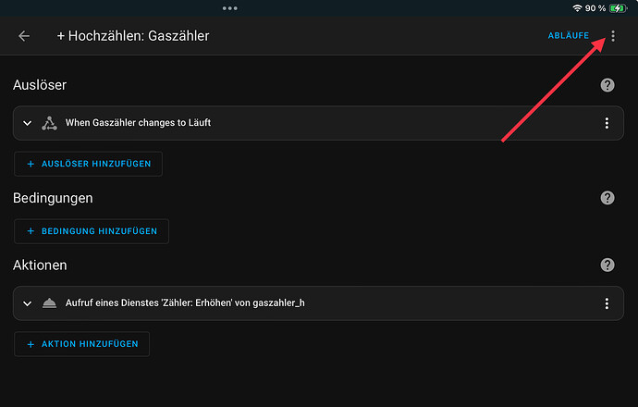The image size is (638, 407).
Task: Go back with the left arrow
Action: [24, 36]
